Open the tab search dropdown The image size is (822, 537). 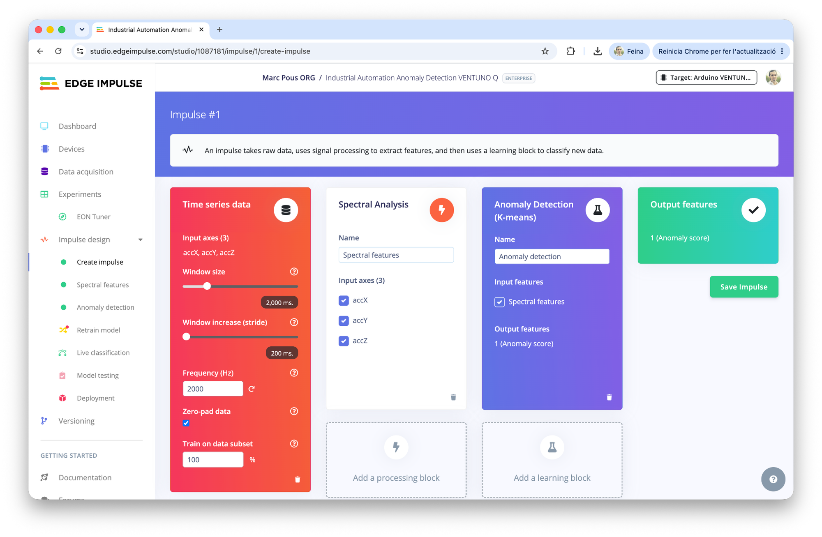82,30
